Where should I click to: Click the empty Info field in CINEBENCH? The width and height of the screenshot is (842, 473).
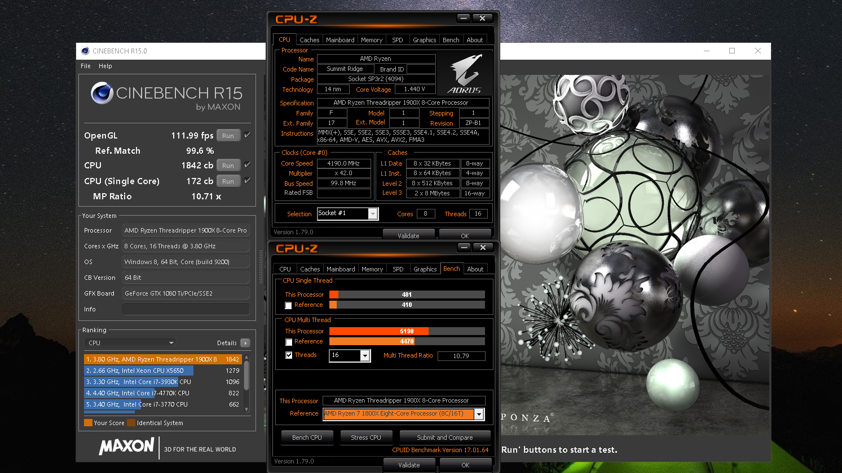tap(186, 309)
